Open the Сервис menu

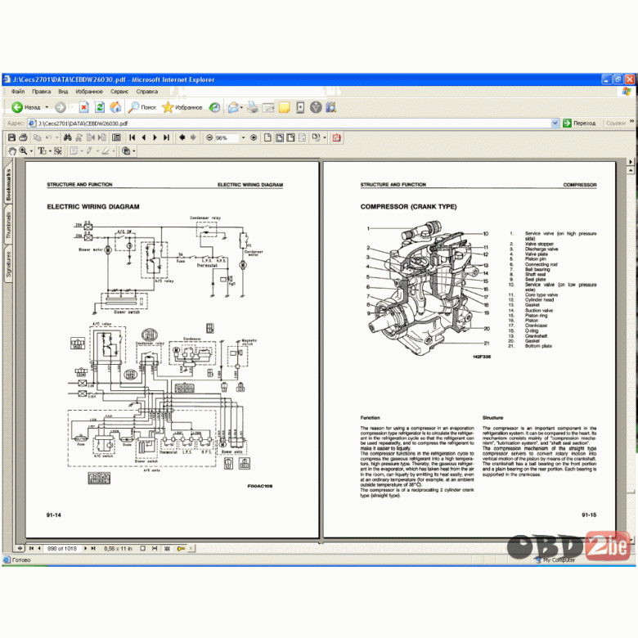pyautogui.click(x=119, y=92)
